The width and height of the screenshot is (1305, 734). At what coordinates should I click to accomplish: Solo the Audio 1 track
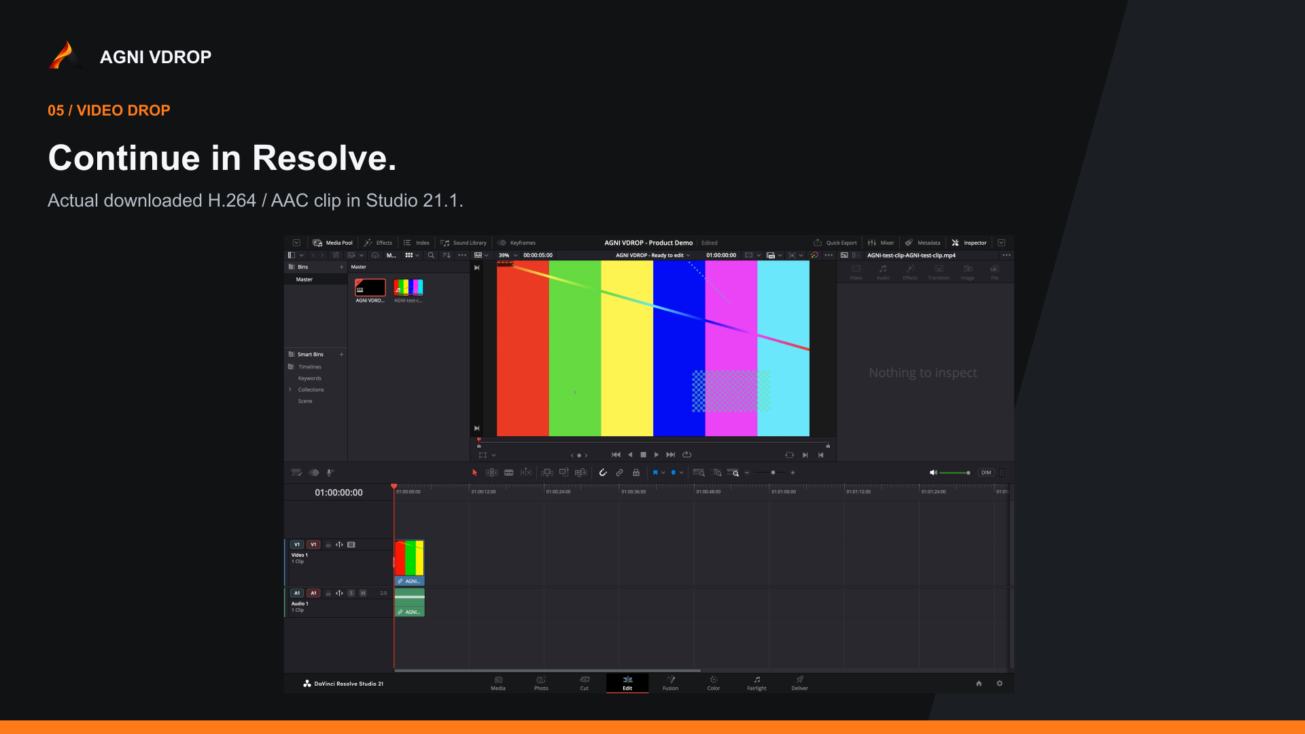[x=351, y=593]
